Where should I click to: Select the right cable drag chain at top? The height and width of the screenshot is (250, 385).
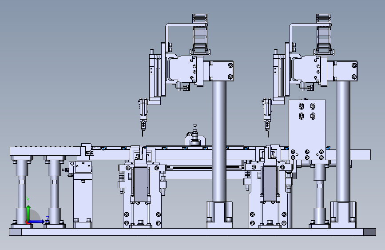[324, 34]
